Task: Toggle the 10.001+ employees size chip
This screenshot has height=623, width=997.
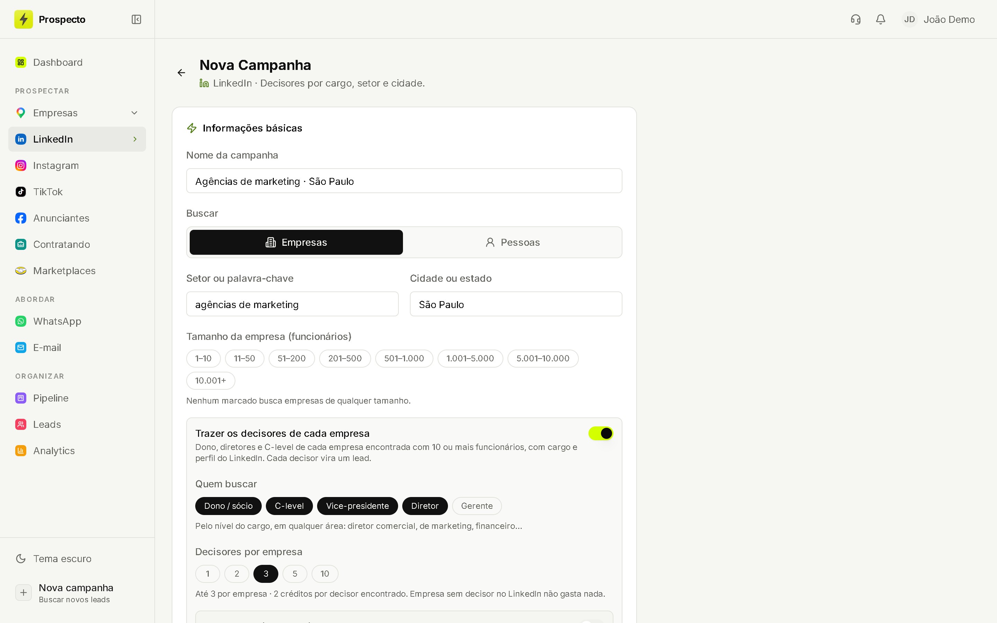Action: tap(211, 381)
